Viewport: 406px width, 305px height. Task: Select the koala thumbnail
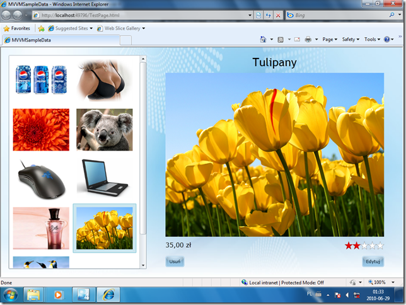pos(105,130)
